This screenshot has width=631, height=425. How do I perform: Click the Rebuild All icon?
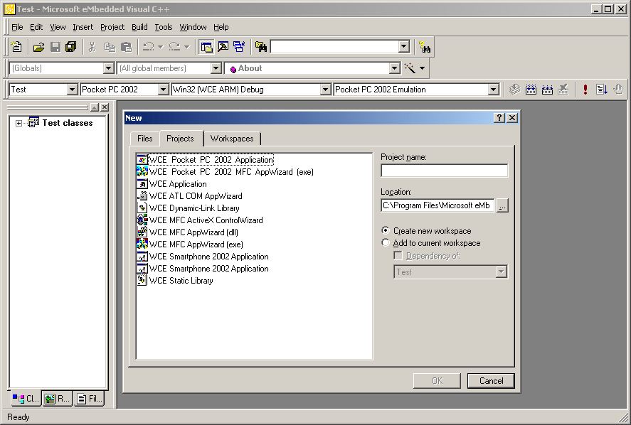[547, 90]
